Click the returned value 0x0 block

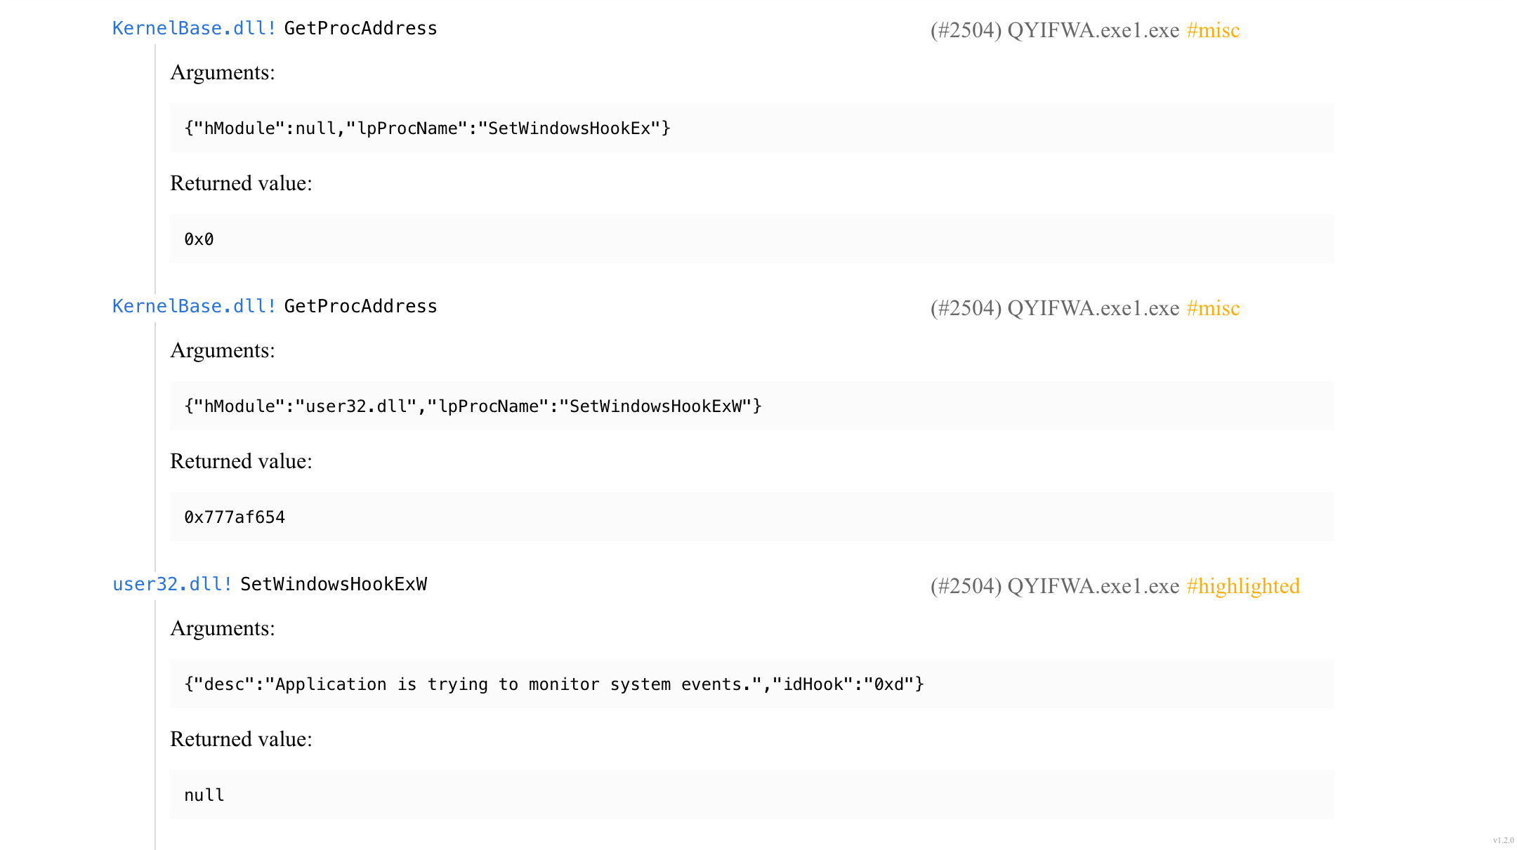pos(751,239)
